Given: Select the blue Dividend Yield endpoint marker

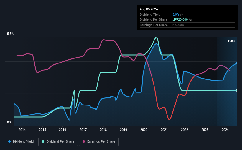Looking at the screenshot, I should point(237,63).
